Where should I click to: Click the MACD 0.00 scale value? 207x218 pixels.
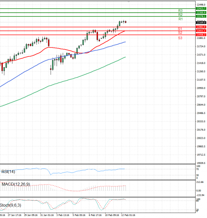tap(199, 190)
